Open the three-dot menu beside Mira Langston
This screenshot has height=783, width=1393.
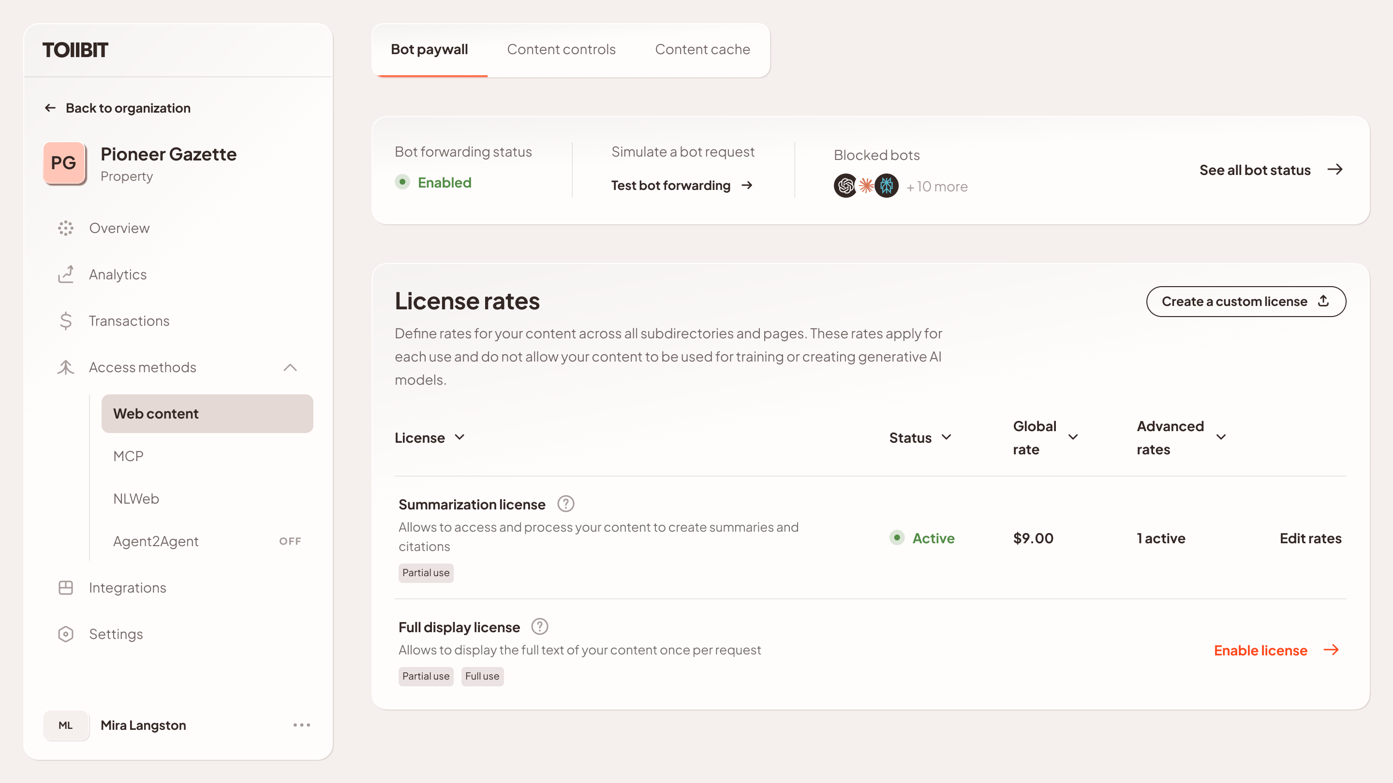click(301, 725)
